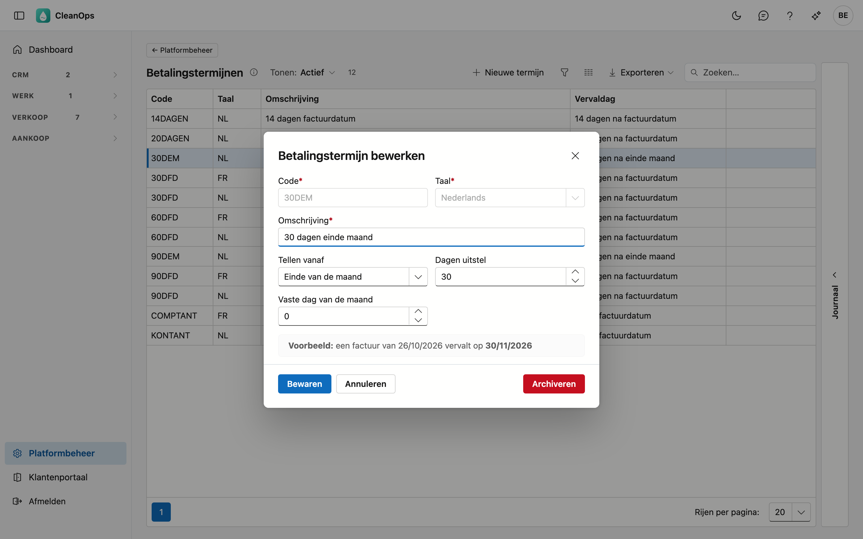Open the column layout grid icon

coord(589,72)
